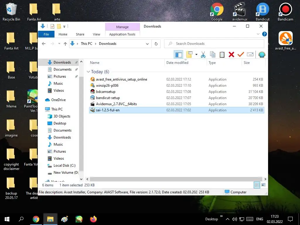Click the Manage contextual tab
The height and width of the screenshot is (225, 300).
[122, 27]
